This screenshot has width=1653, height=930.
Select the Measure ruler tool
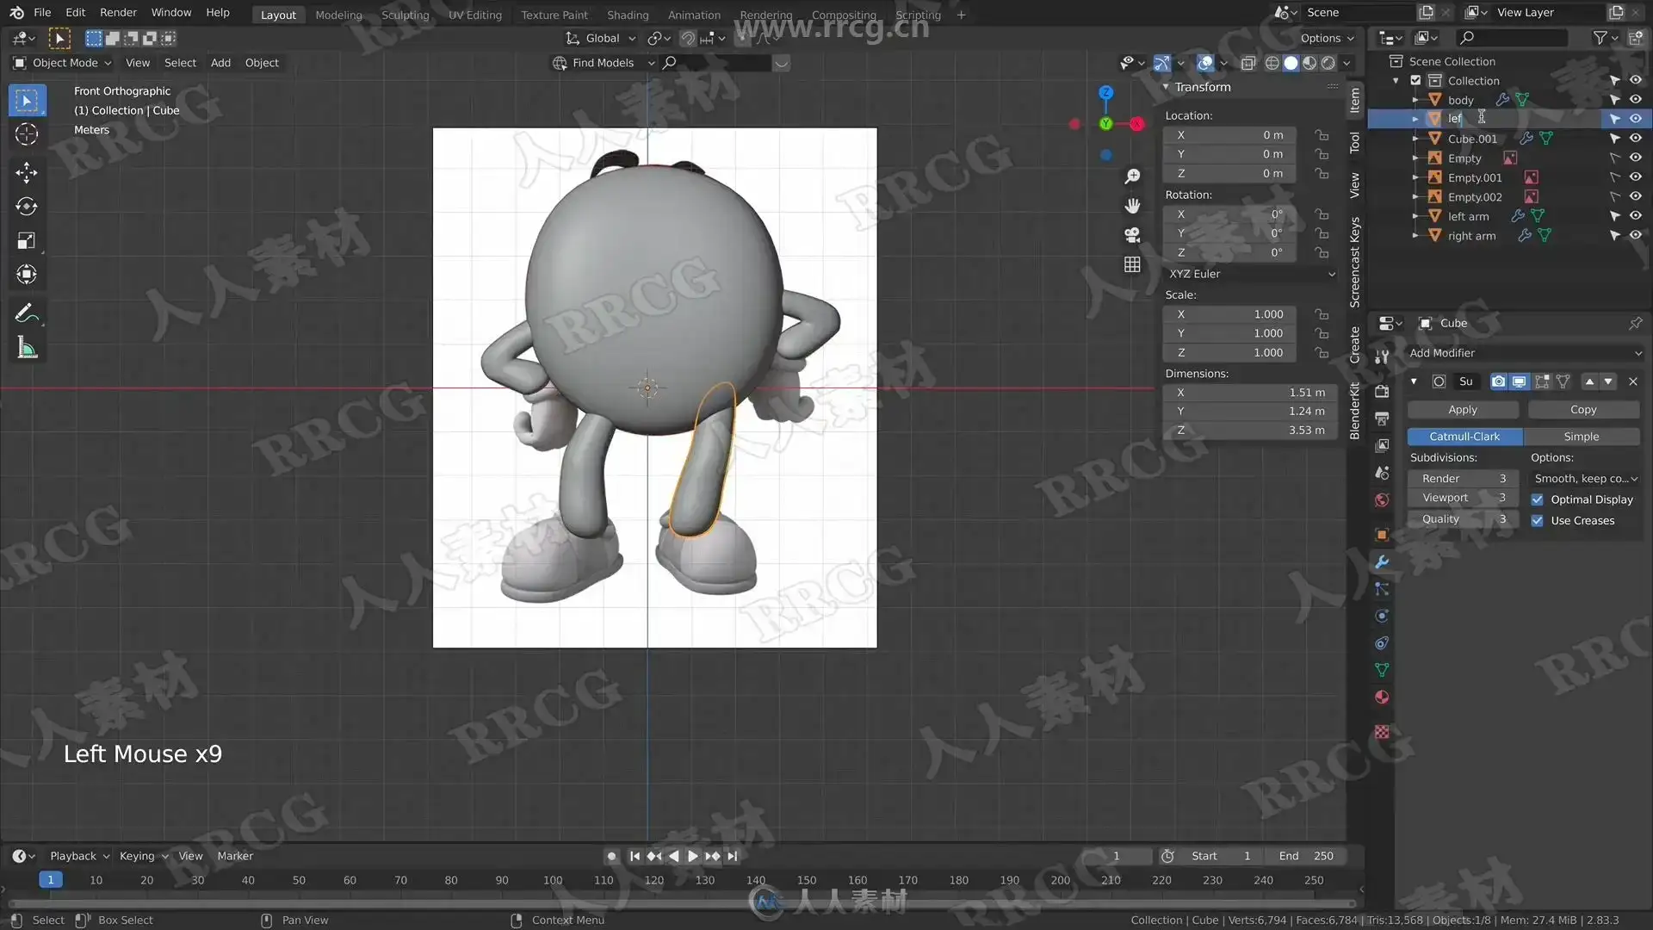(27, 348)
